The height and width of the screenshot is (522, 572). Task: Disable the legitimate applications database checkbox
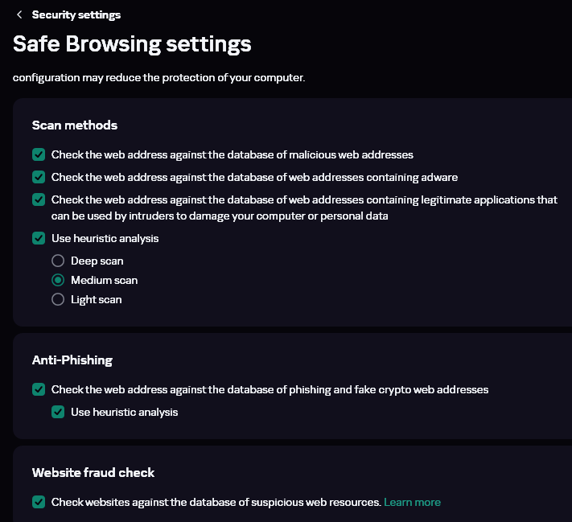coord(39,199)
